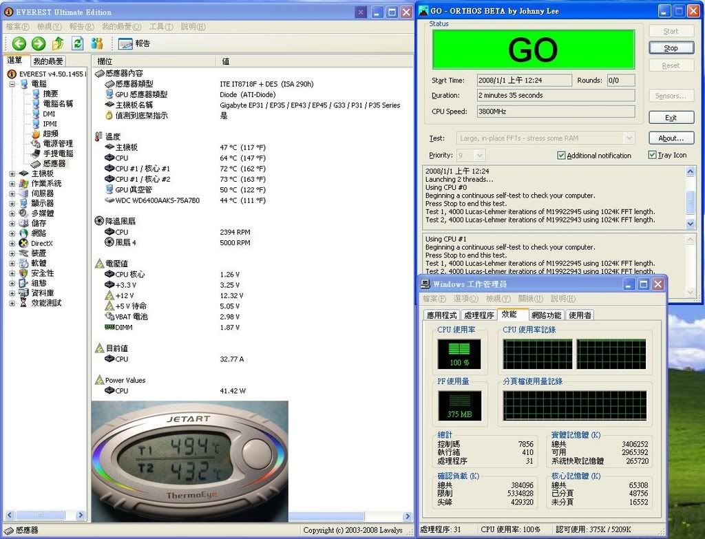Switch to the 我的最愛 tab

click(48, 61)
